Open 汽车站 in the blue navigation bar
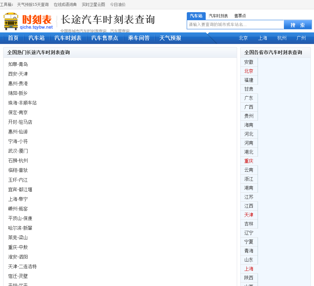The height and width of the screenshot is (286, 314). coord(37,38)
